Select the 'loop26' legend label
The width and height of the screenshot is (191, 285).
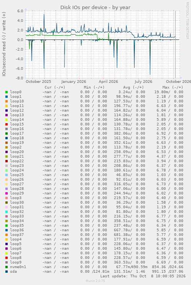pos(17,180)
